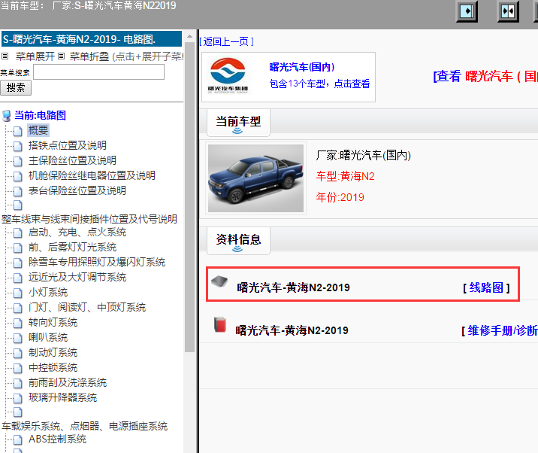This screenshot has width=538, height=453.
Task: Open the 曙光汽车(国内) brand link
Action: pos(302,67)
